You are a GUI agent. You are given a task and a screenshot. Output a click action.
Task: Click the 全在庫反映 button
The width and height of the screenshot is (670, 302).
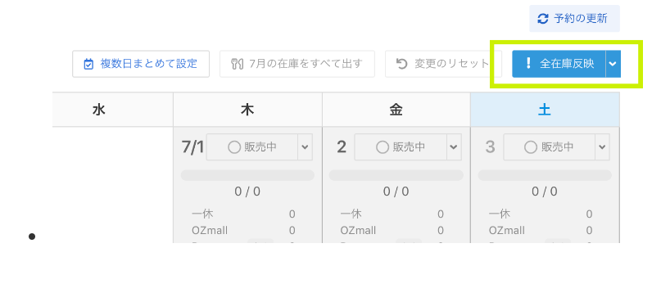(559, 64)
